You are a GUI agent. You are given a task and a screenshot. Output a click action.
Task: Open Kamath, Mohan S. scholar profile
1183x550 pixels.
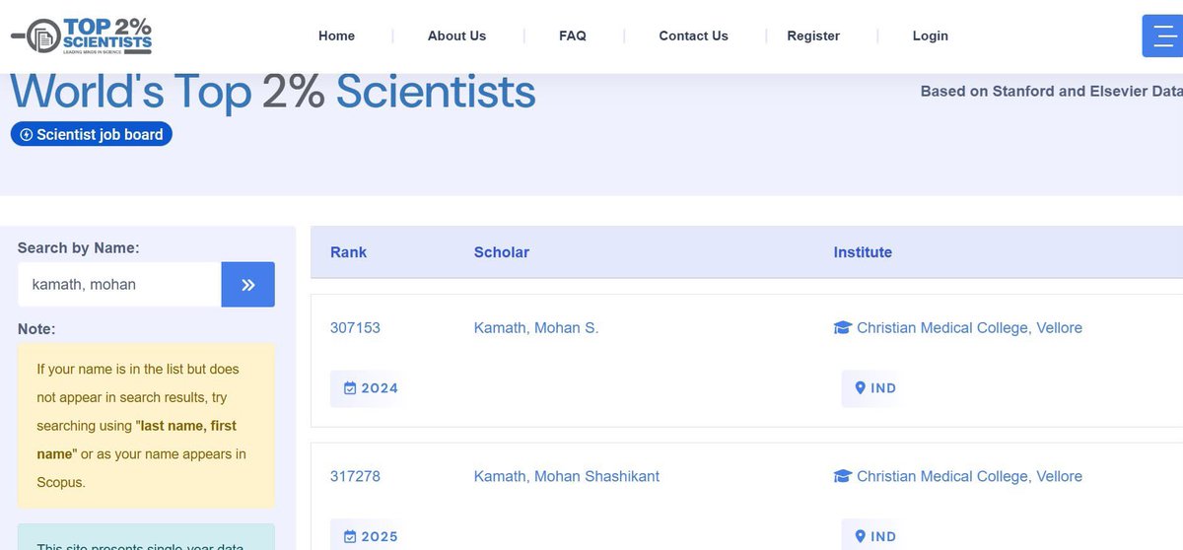coord(536,328)
